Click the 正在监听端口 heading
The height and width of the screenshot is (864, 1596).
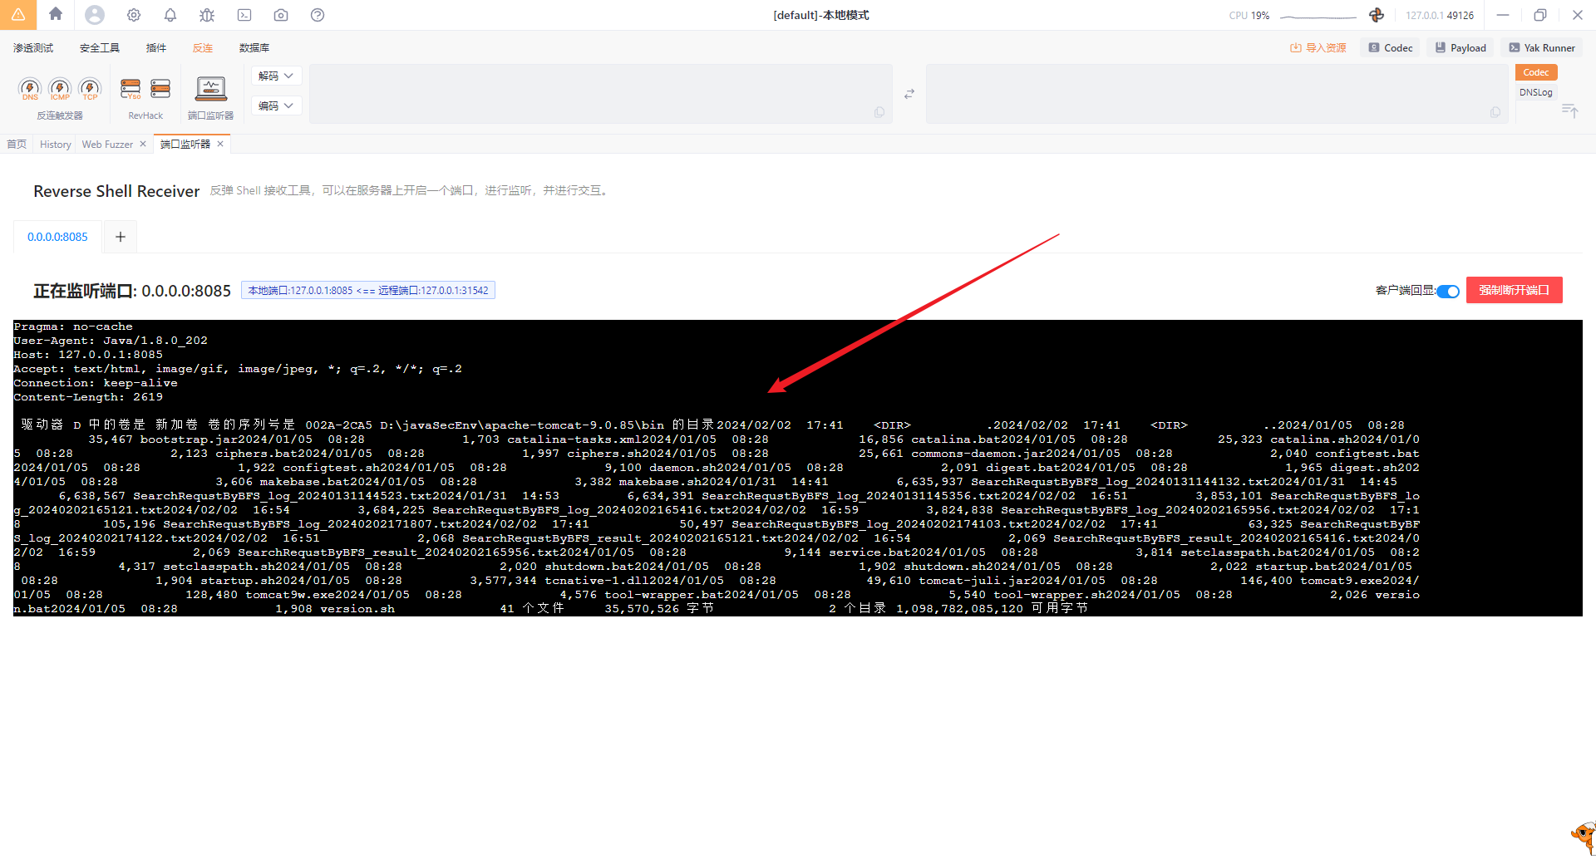coord(132,291)
